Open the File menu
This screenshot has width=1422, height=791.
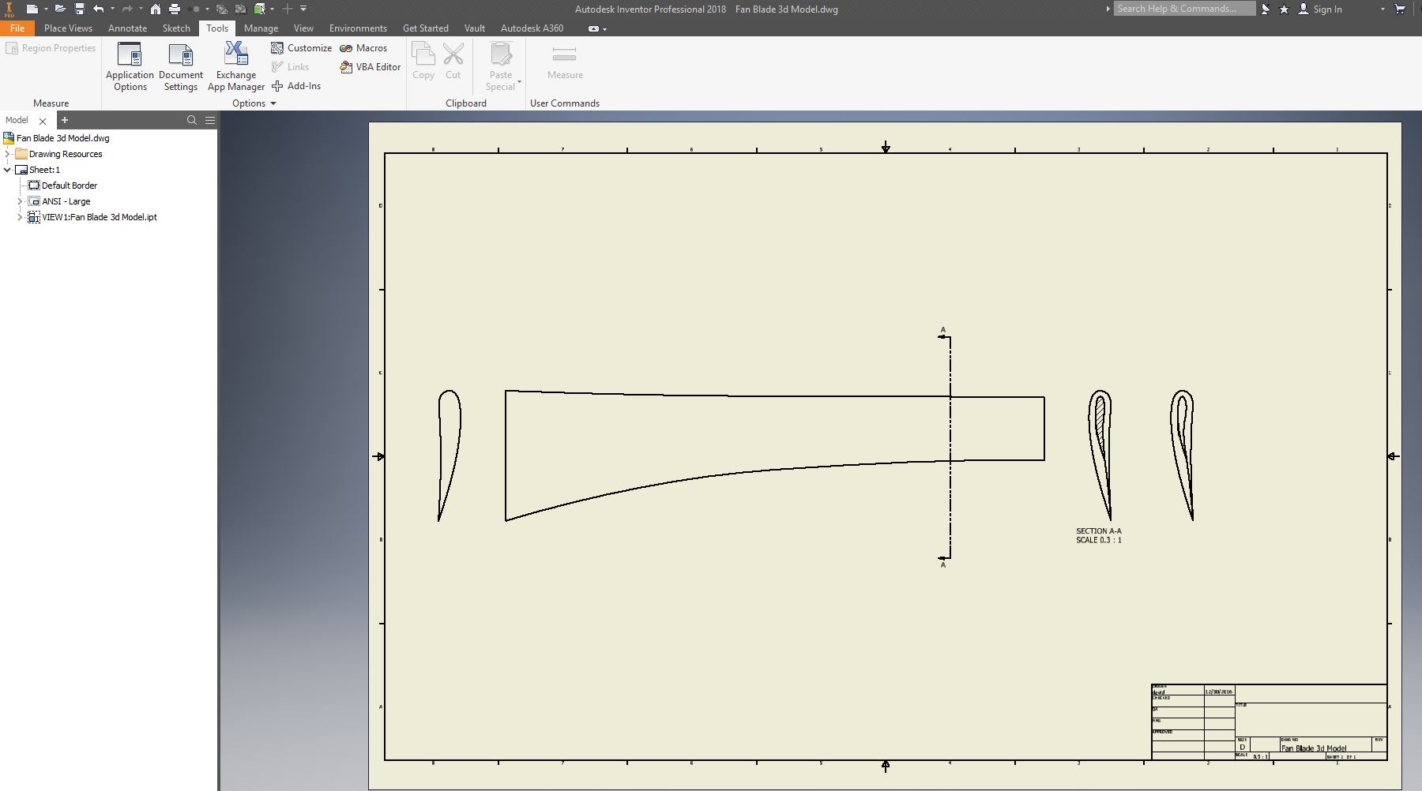point(17,28)
